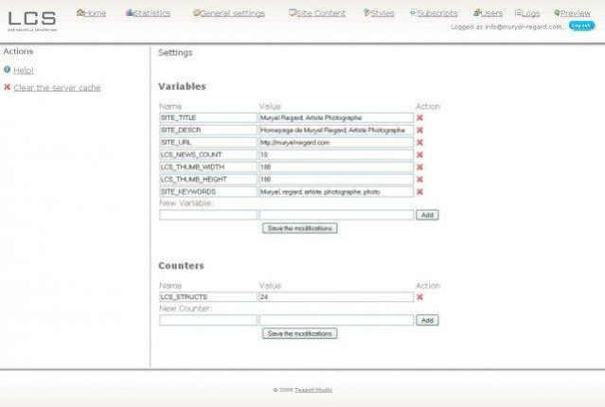
Task: Open General settings in navigation
Action: tap(232, 13)
